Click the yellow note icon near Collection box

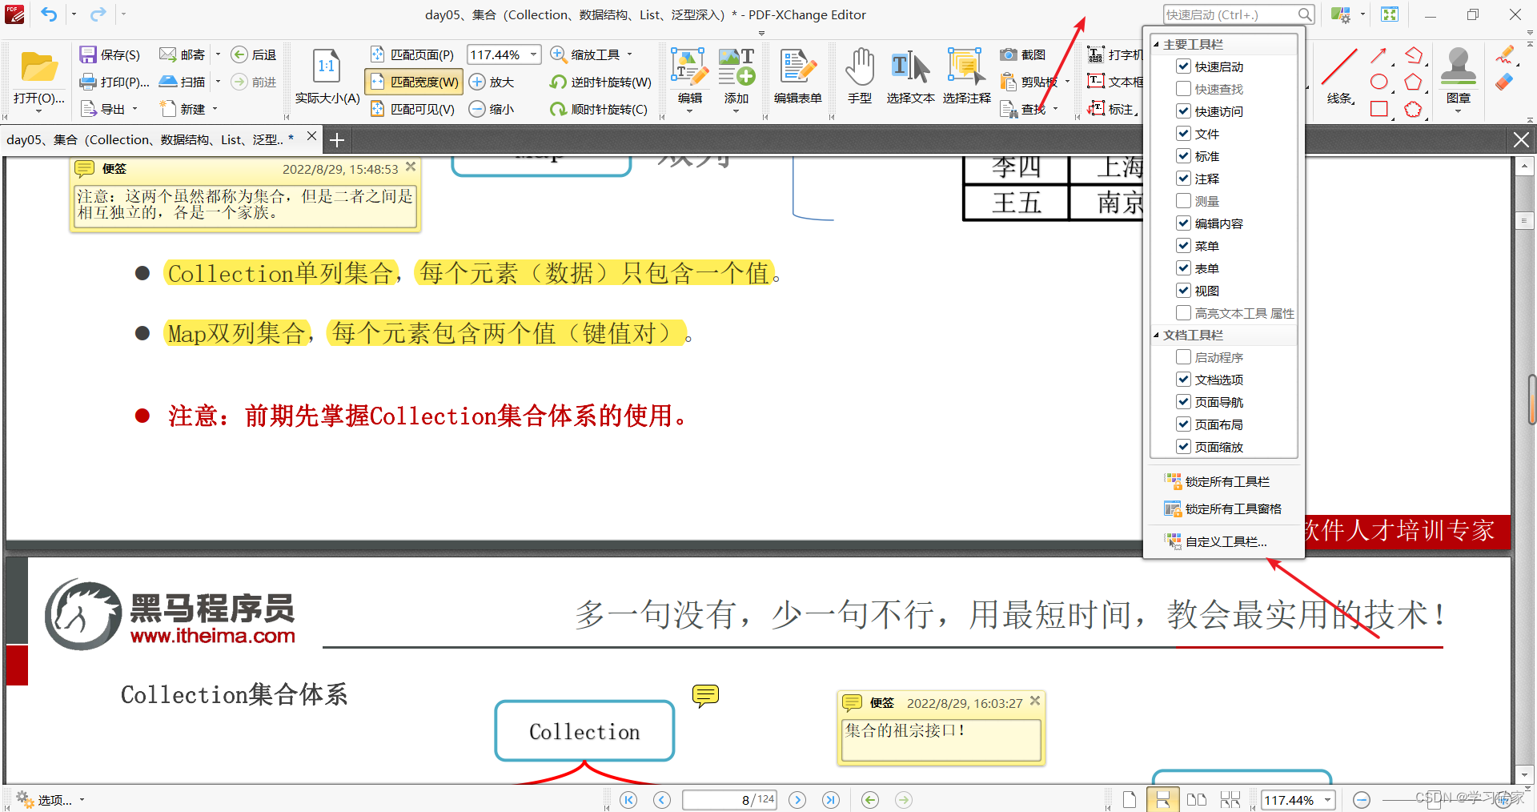pos(705,695)
